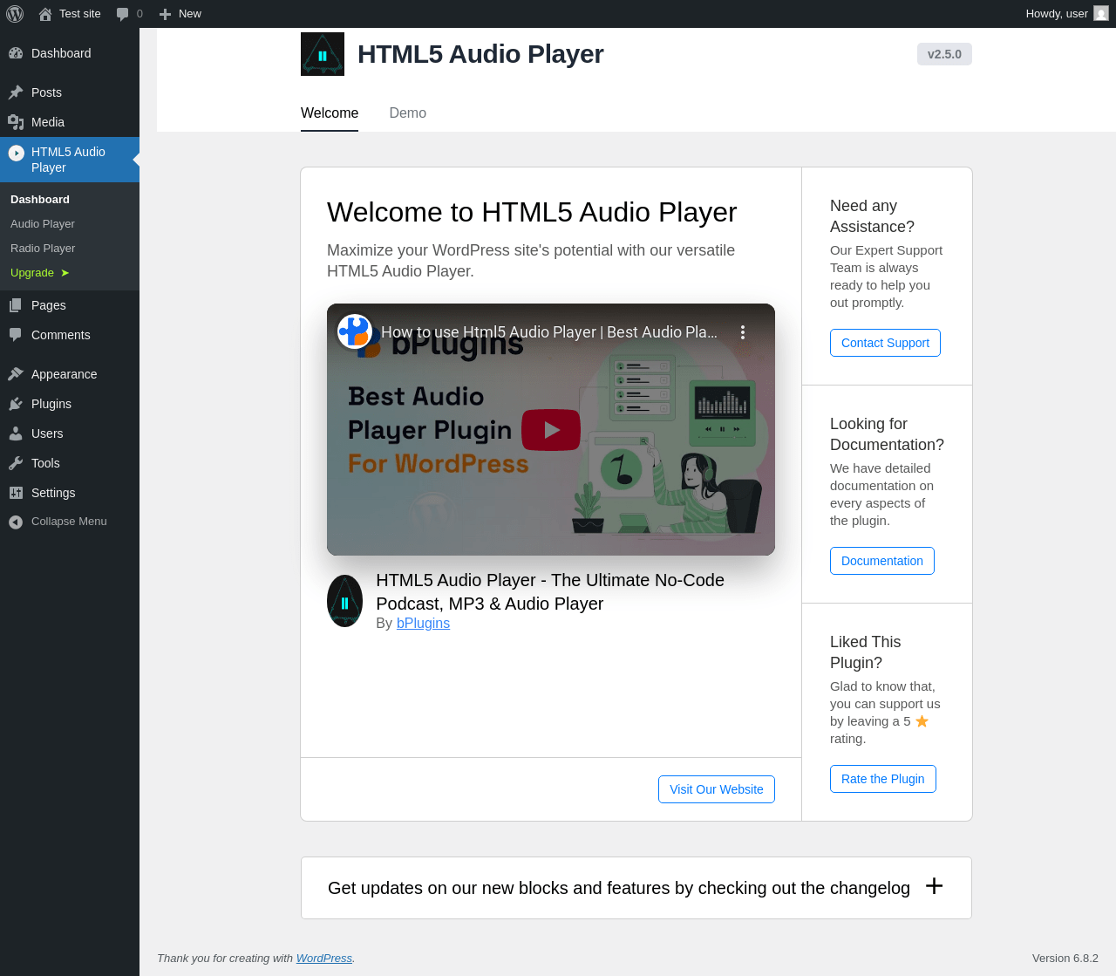This screenshot has width=1116, height=976.
Task: Click the video title text on the thumbnail
Action: click(x=549, y=332)
